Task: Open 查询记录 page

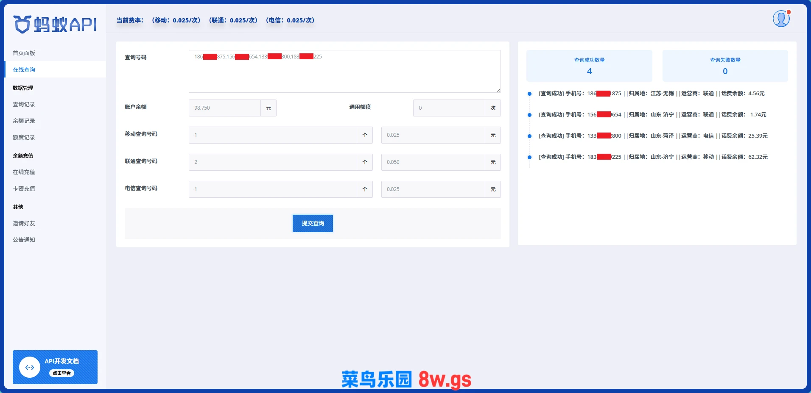Action: (24, 104)
